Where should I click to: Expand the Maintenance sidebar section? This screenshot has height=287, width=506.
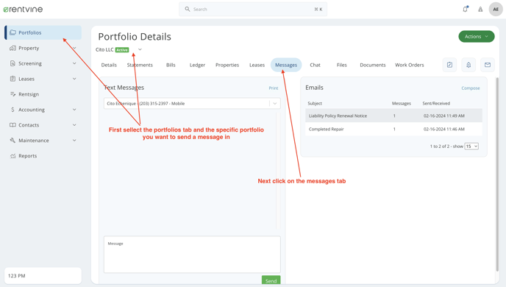(x=74, y=140)
